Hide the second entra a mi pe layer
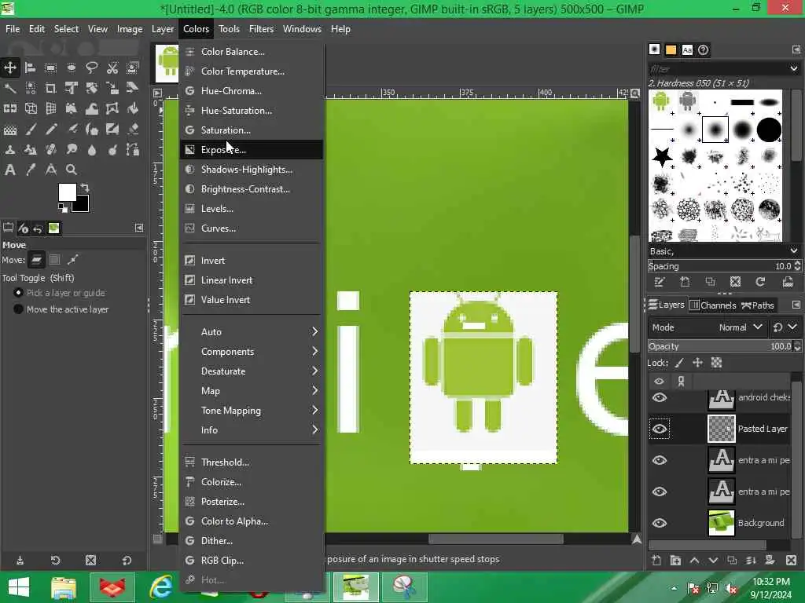The image size is (805, 603). (x=660, y=492)
